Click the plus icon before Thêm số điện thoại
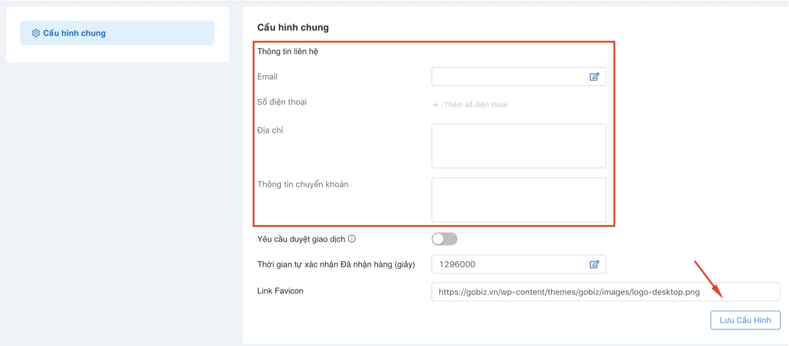This screenshot has height=346, width=789. pos(435,105)
